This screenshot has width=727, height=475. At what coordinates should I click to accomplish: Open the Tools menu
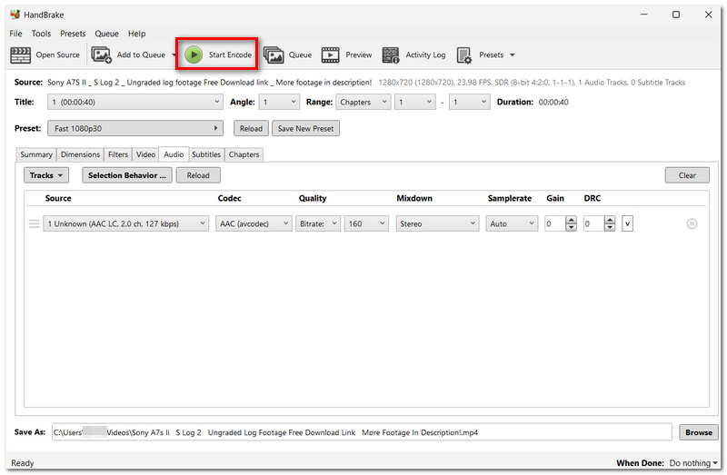41,34
